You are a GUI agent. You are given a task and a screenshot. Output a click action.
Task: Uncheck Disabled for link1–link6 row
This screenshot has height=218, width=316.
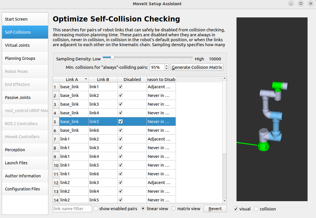121,174
